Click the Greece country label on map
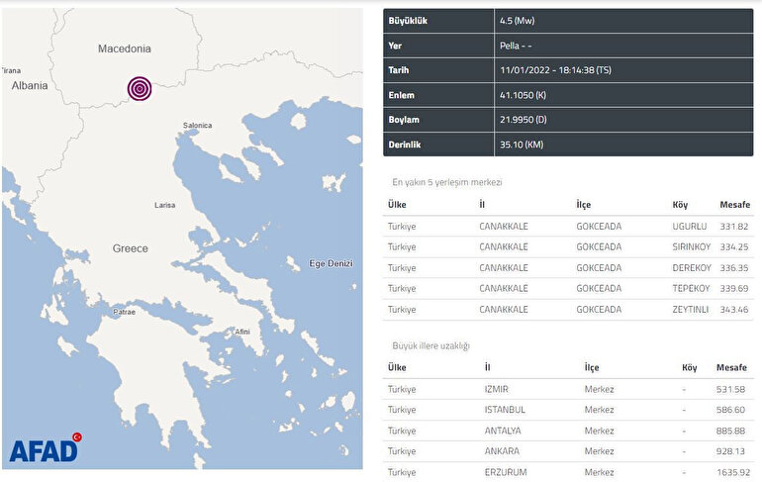Screen dimensions: 762x482 click(130, 248)
